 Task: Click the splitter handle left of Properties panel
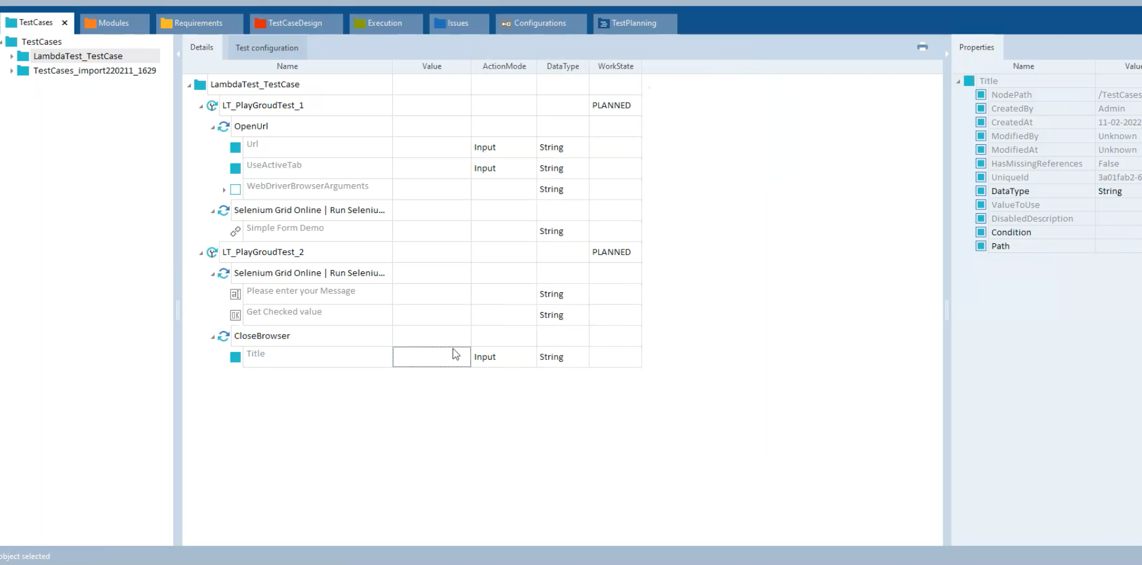[947, 310]
